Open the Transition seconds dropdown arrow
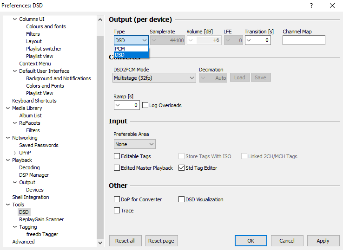The image size is (343, 250). pos(249,40)
